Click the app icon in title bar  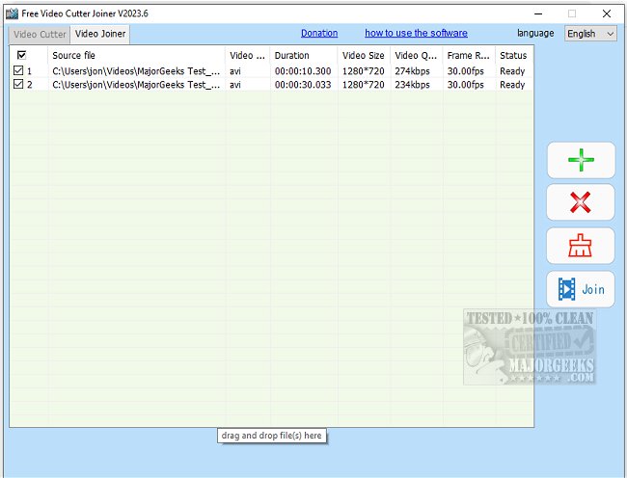pyautogui.click(x=12, y=13)
